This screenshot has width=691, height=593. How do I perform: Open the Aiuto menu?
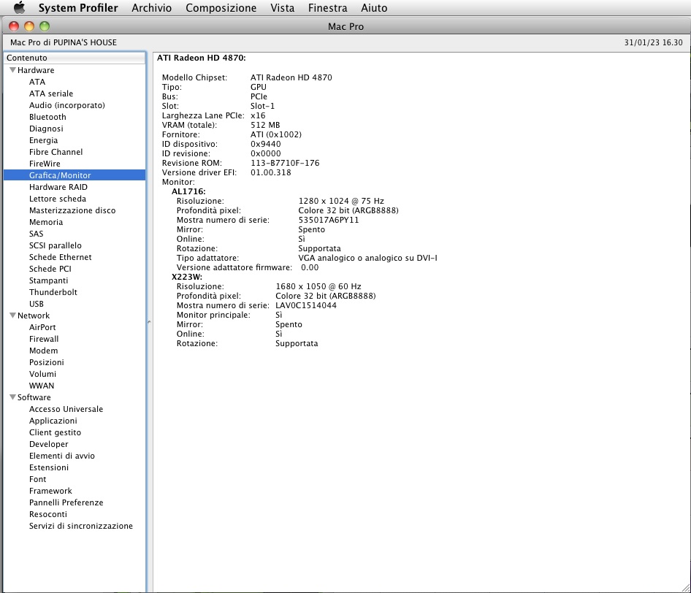(x=374, y=8)
